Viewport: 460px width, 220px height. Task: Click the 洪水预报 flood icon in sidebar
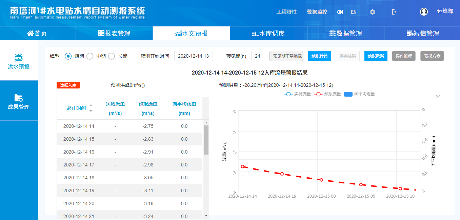[19, 57]
